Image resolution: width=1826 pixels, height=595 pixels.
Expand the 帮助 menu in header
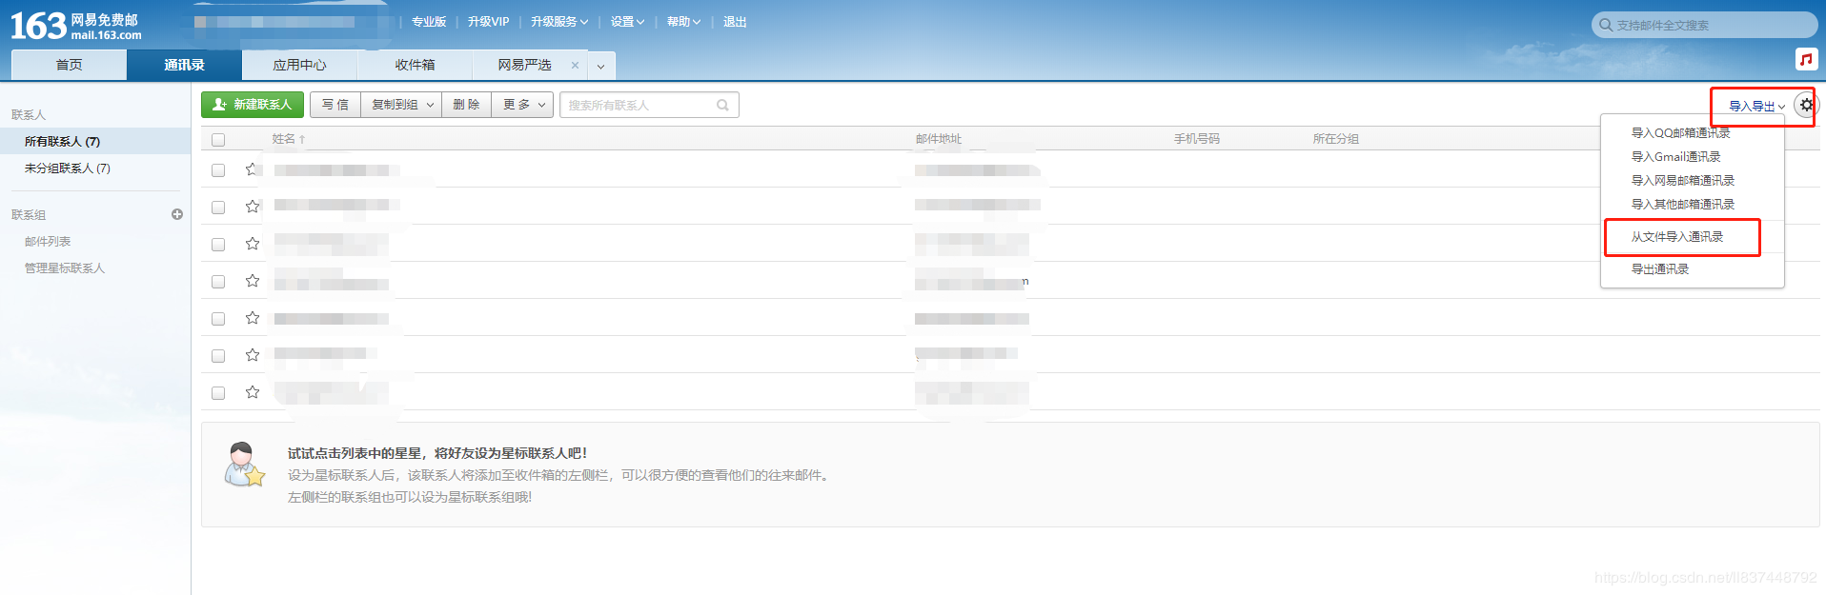(683, 22)
